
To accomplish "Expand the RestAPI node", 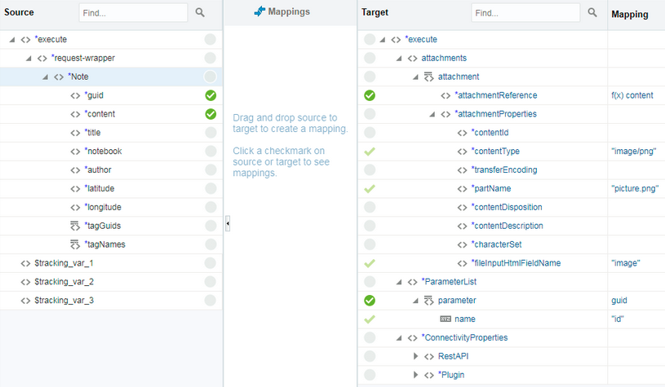I will coord(415,356).
